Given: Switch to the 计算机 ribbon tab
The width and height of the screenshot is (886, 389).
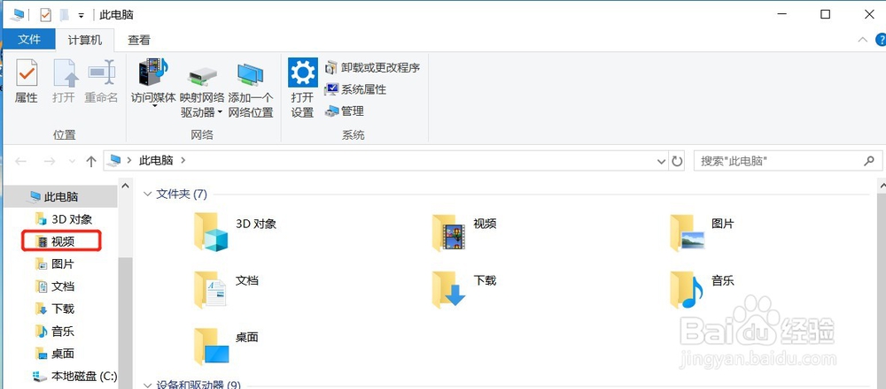Looking at the screenshot, I should pyautogui.click(x=85, y=40).
